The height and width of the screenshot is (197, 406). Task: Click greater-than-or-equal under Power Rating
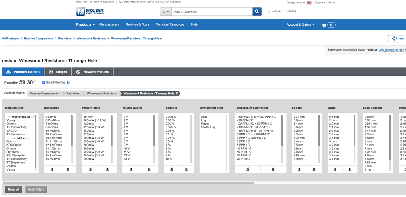tap(108, 169)
